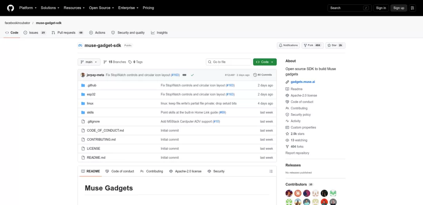Go to the GitHub home logo
The width and height of the screenshot is (423, 205).
pyautogui.click(x=10, y=8)
